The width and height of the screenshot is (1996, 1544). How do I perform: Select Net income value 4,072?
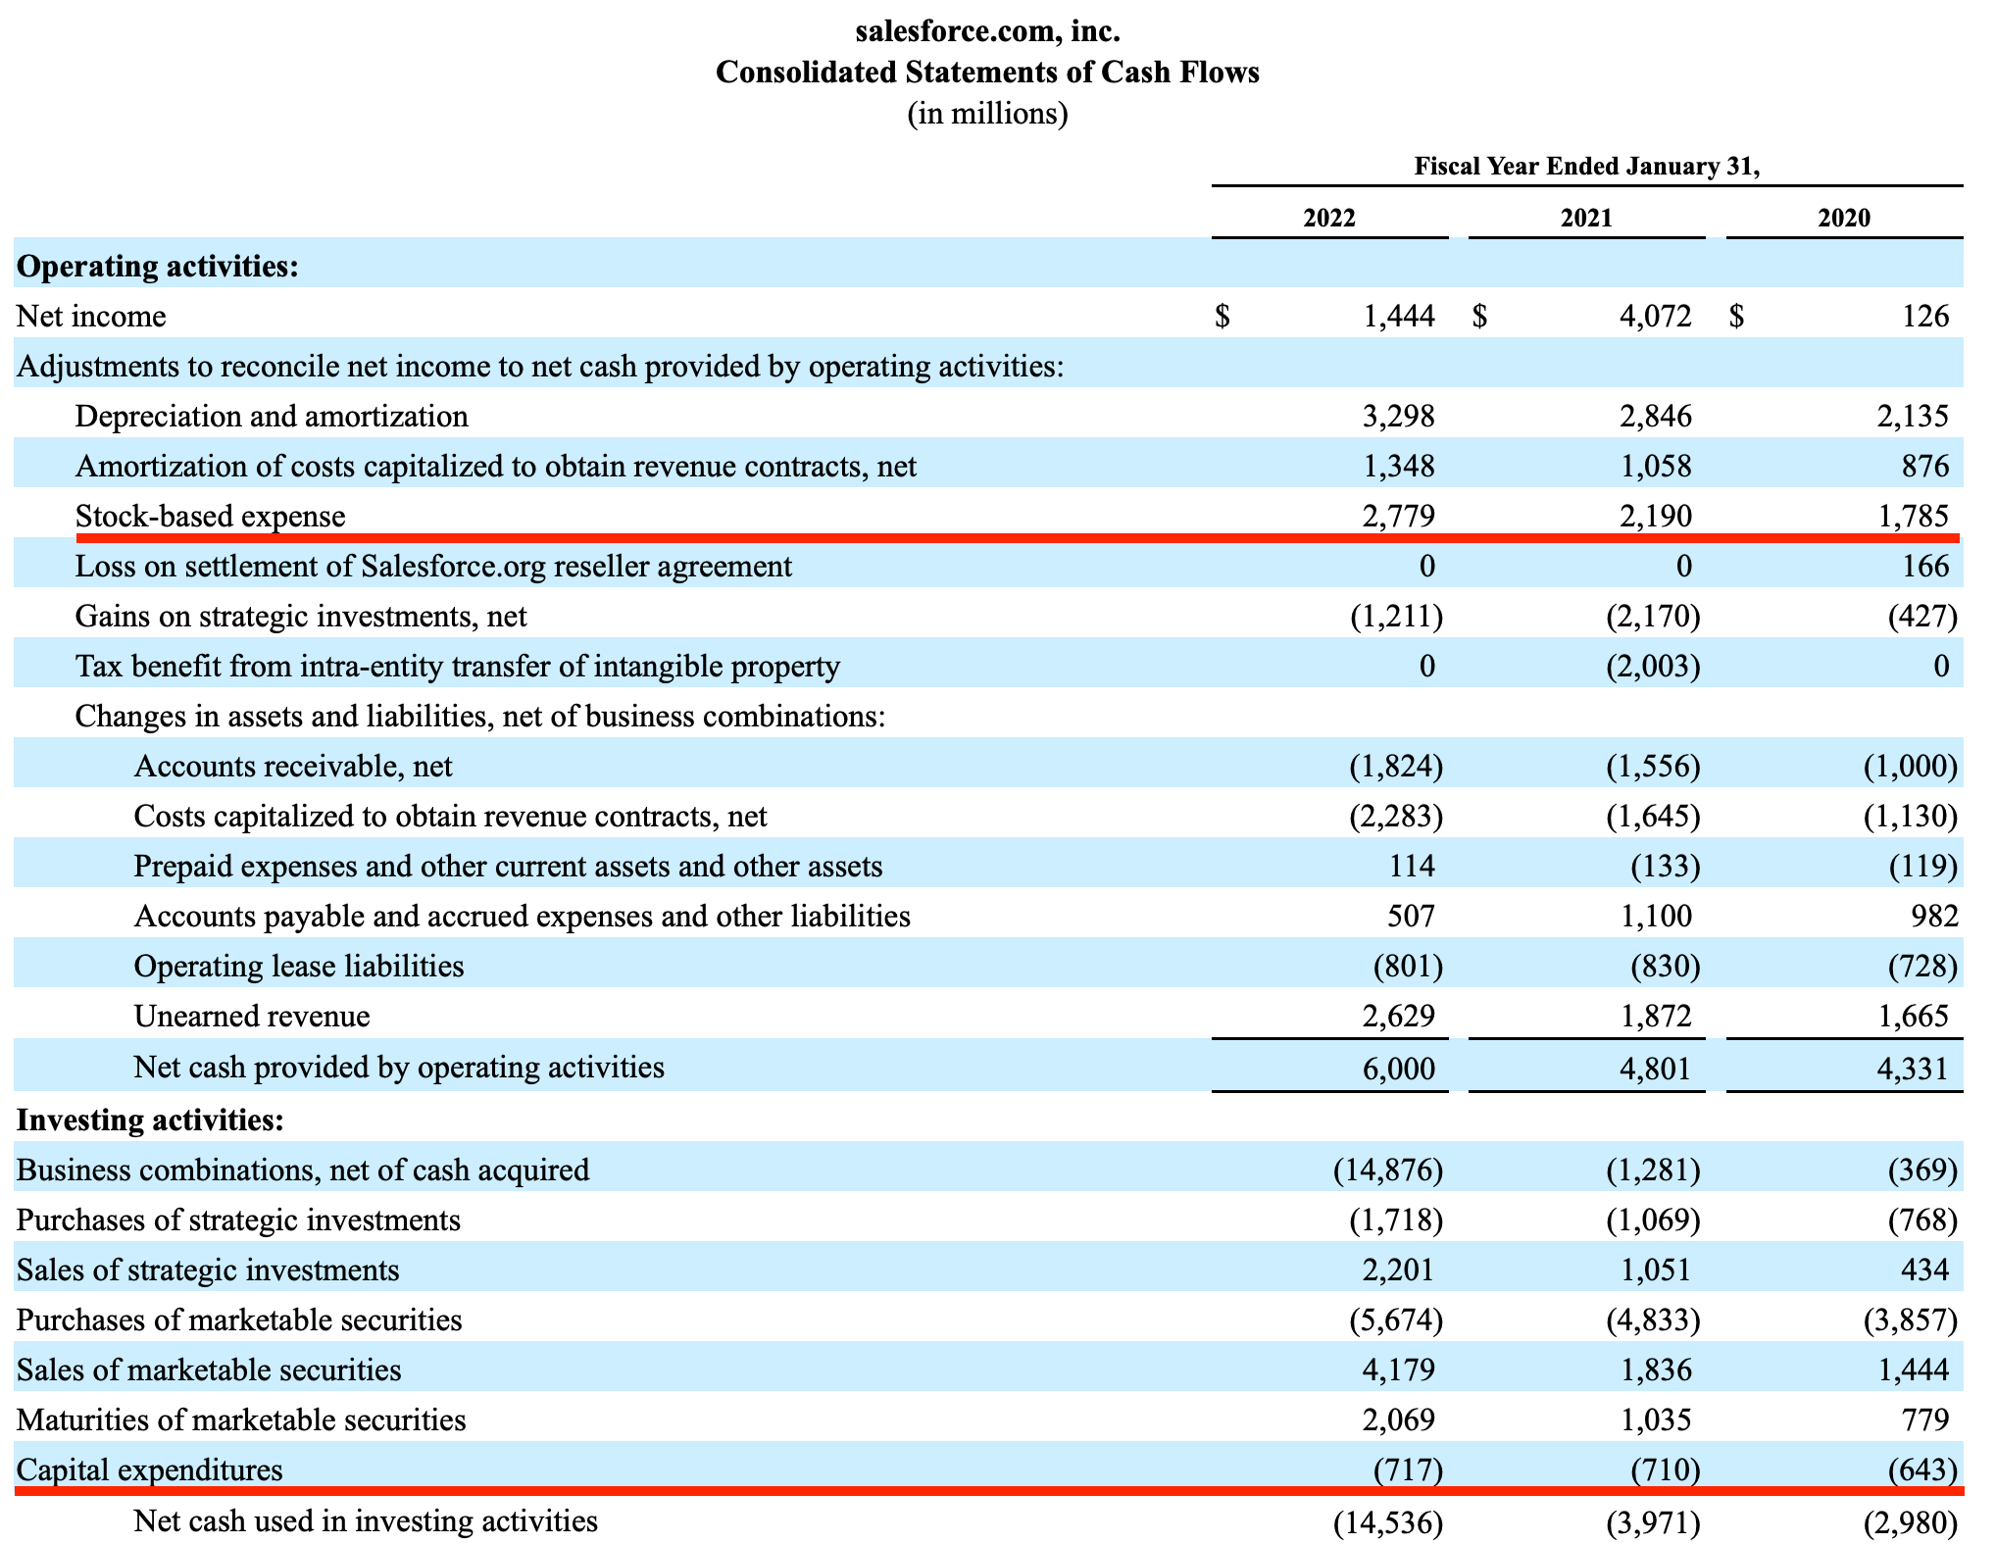(1656, 316)
